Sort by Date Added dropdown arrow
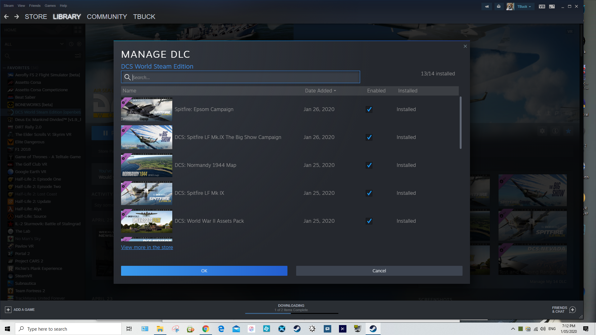Viewport: 596px width, 335px height. 335,91
